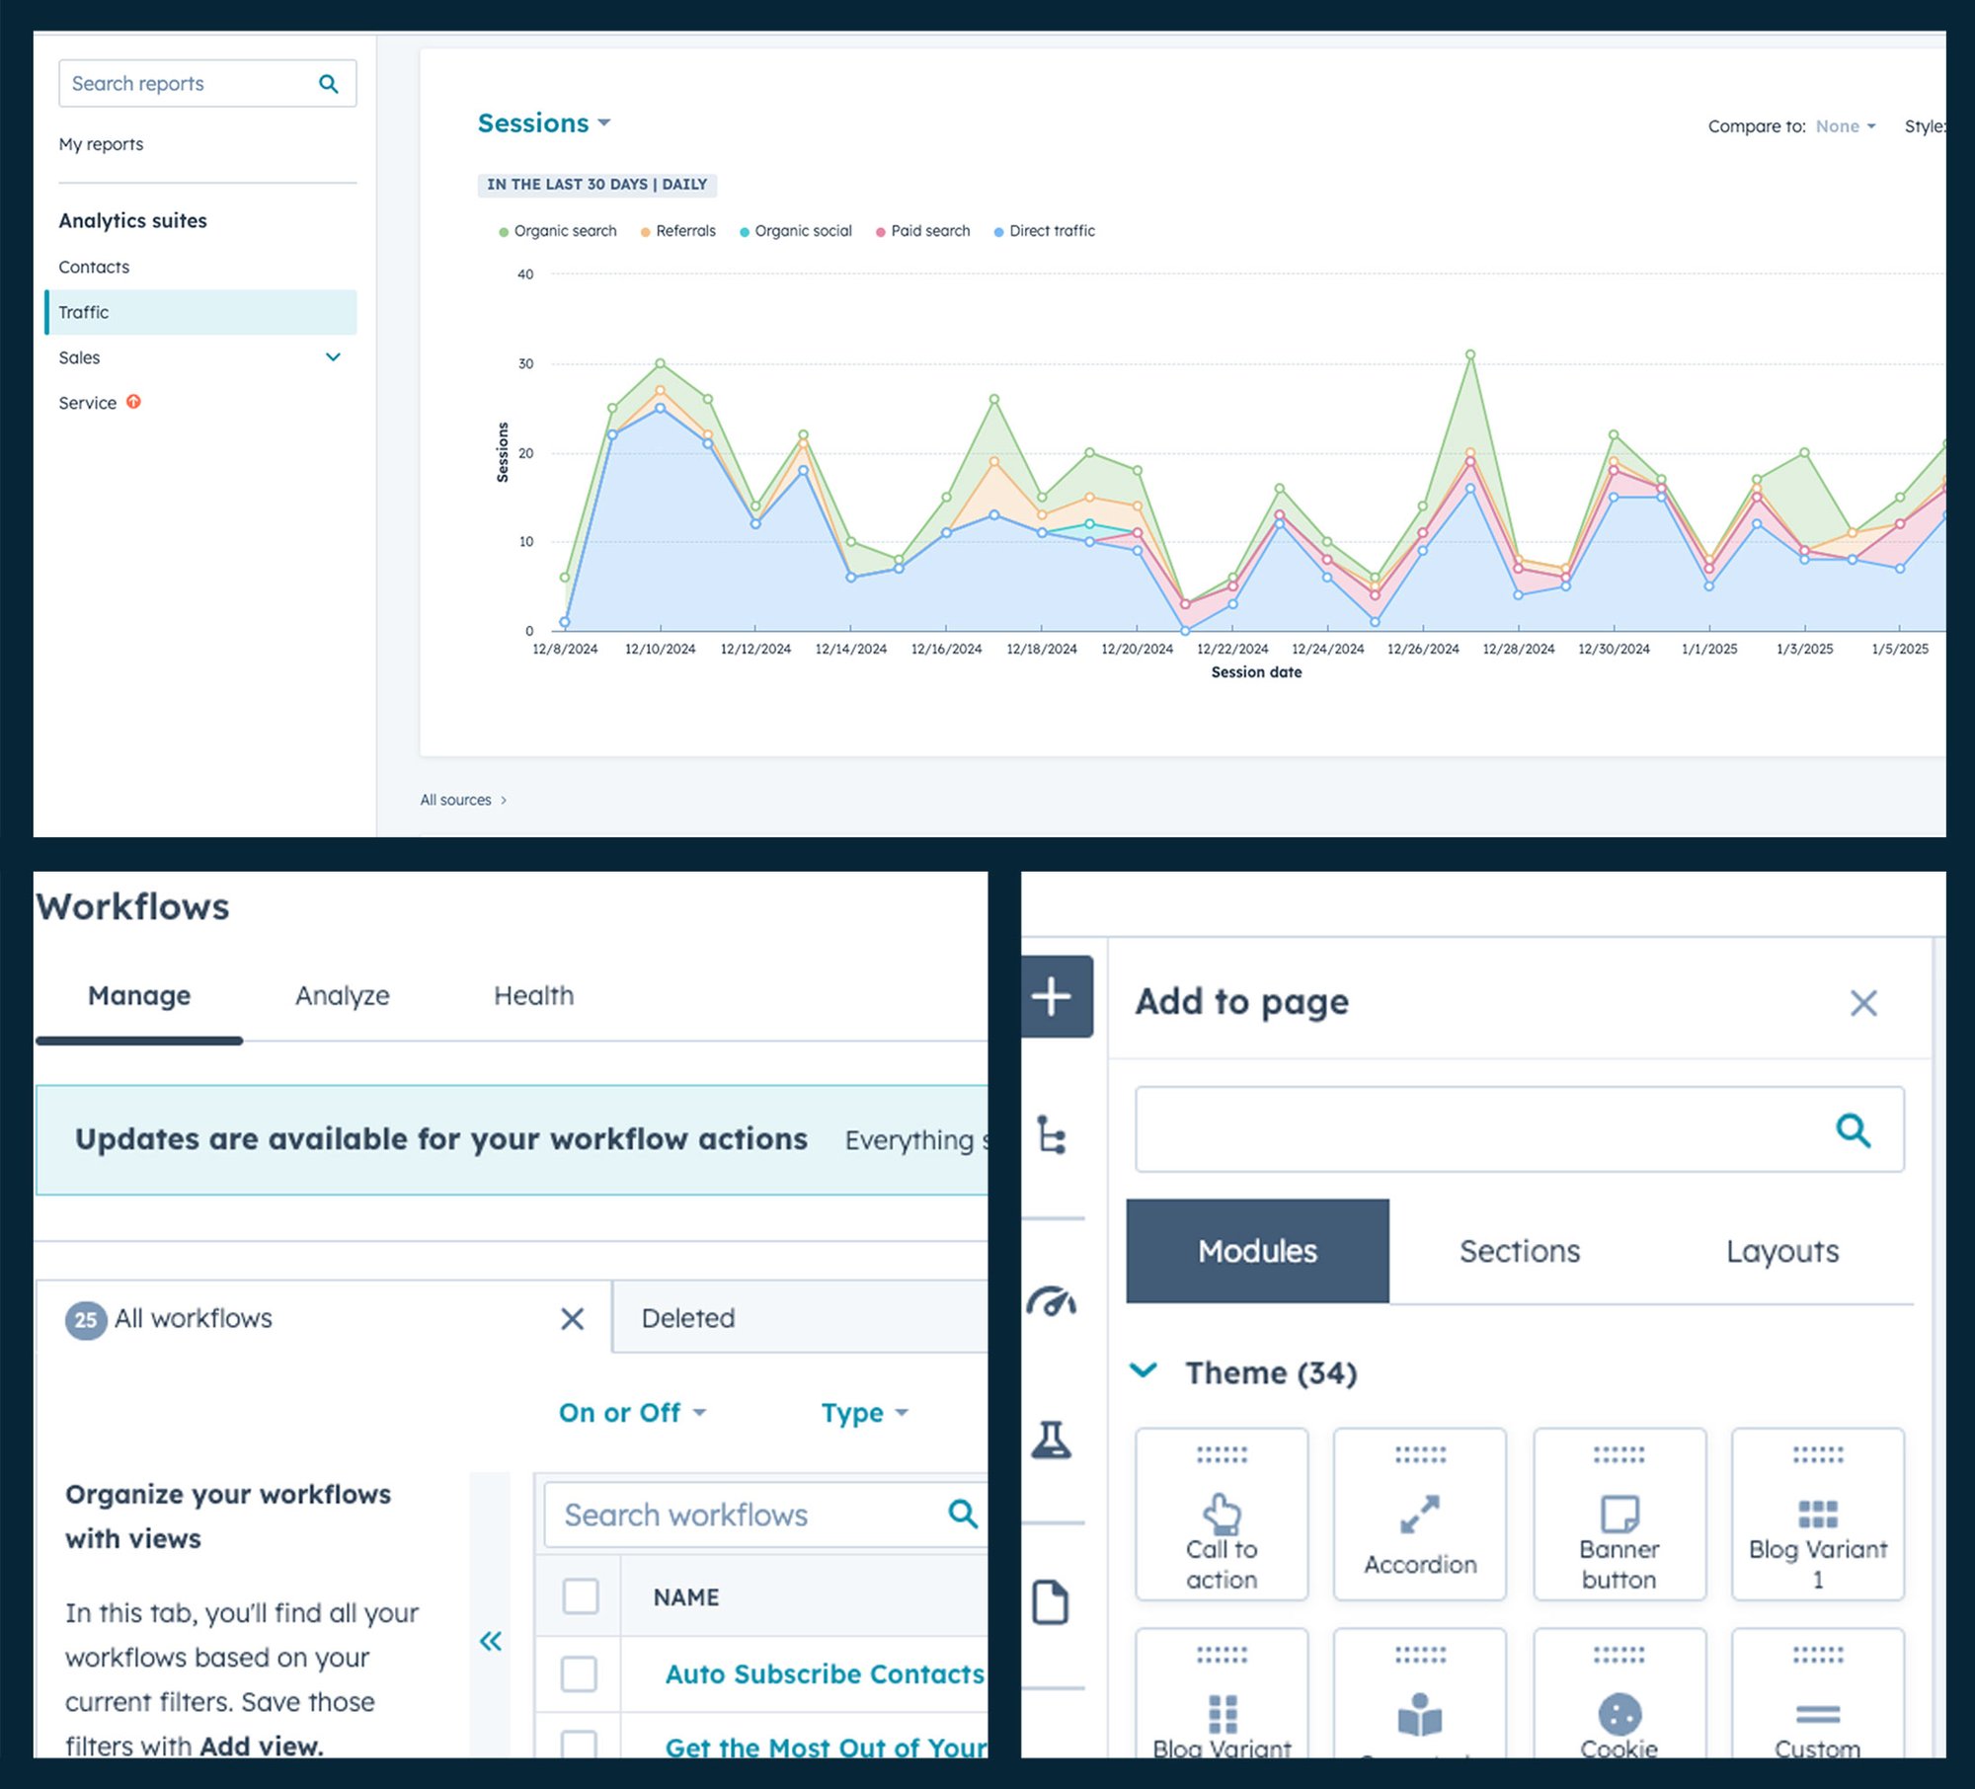Sort by the NAME column header

click(686, 1596)
